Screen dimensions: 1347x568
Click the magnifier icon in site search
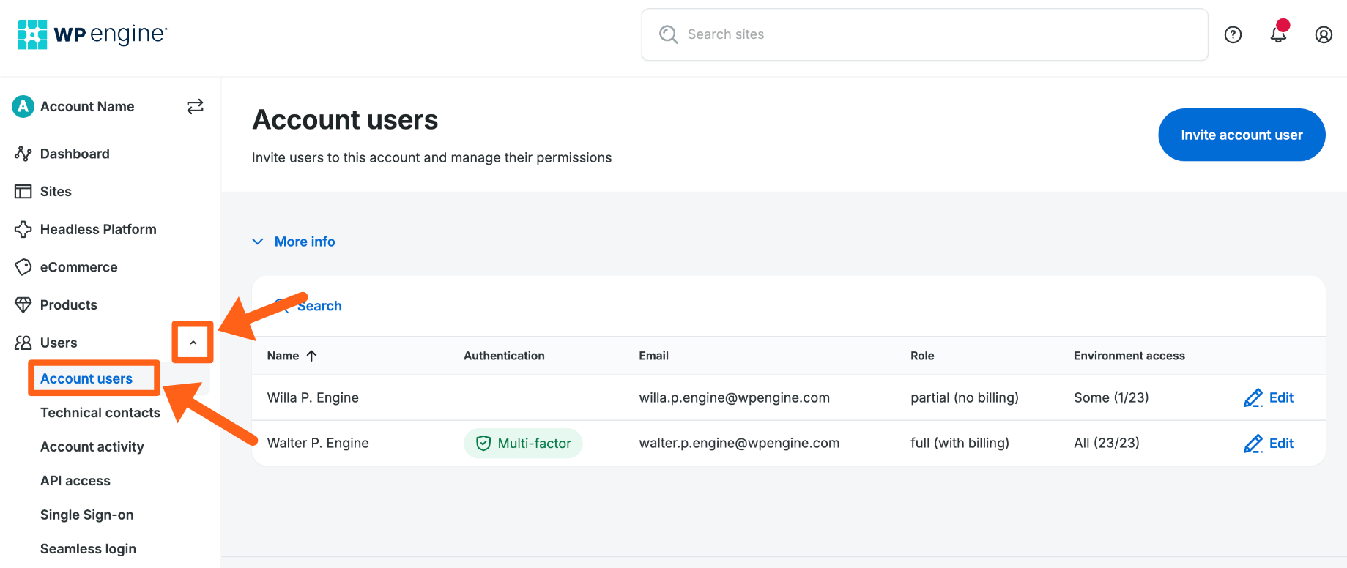pos(668,34)
